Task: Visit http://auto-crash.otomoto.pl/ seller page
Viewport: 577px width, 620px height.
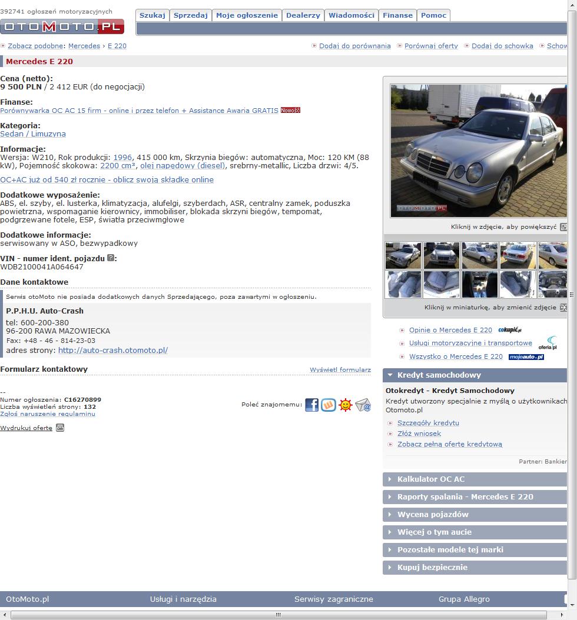Action: pos(113,351)
